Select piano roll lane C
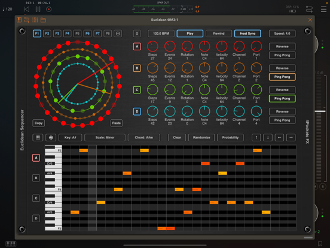The height and width of the screenshot is (248, 330). point(36,198)
